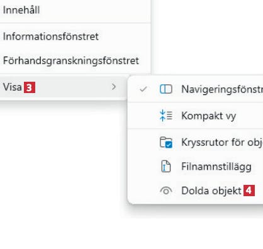Click the folder checkbox icon for Kryssrutor

pos(166,142)
